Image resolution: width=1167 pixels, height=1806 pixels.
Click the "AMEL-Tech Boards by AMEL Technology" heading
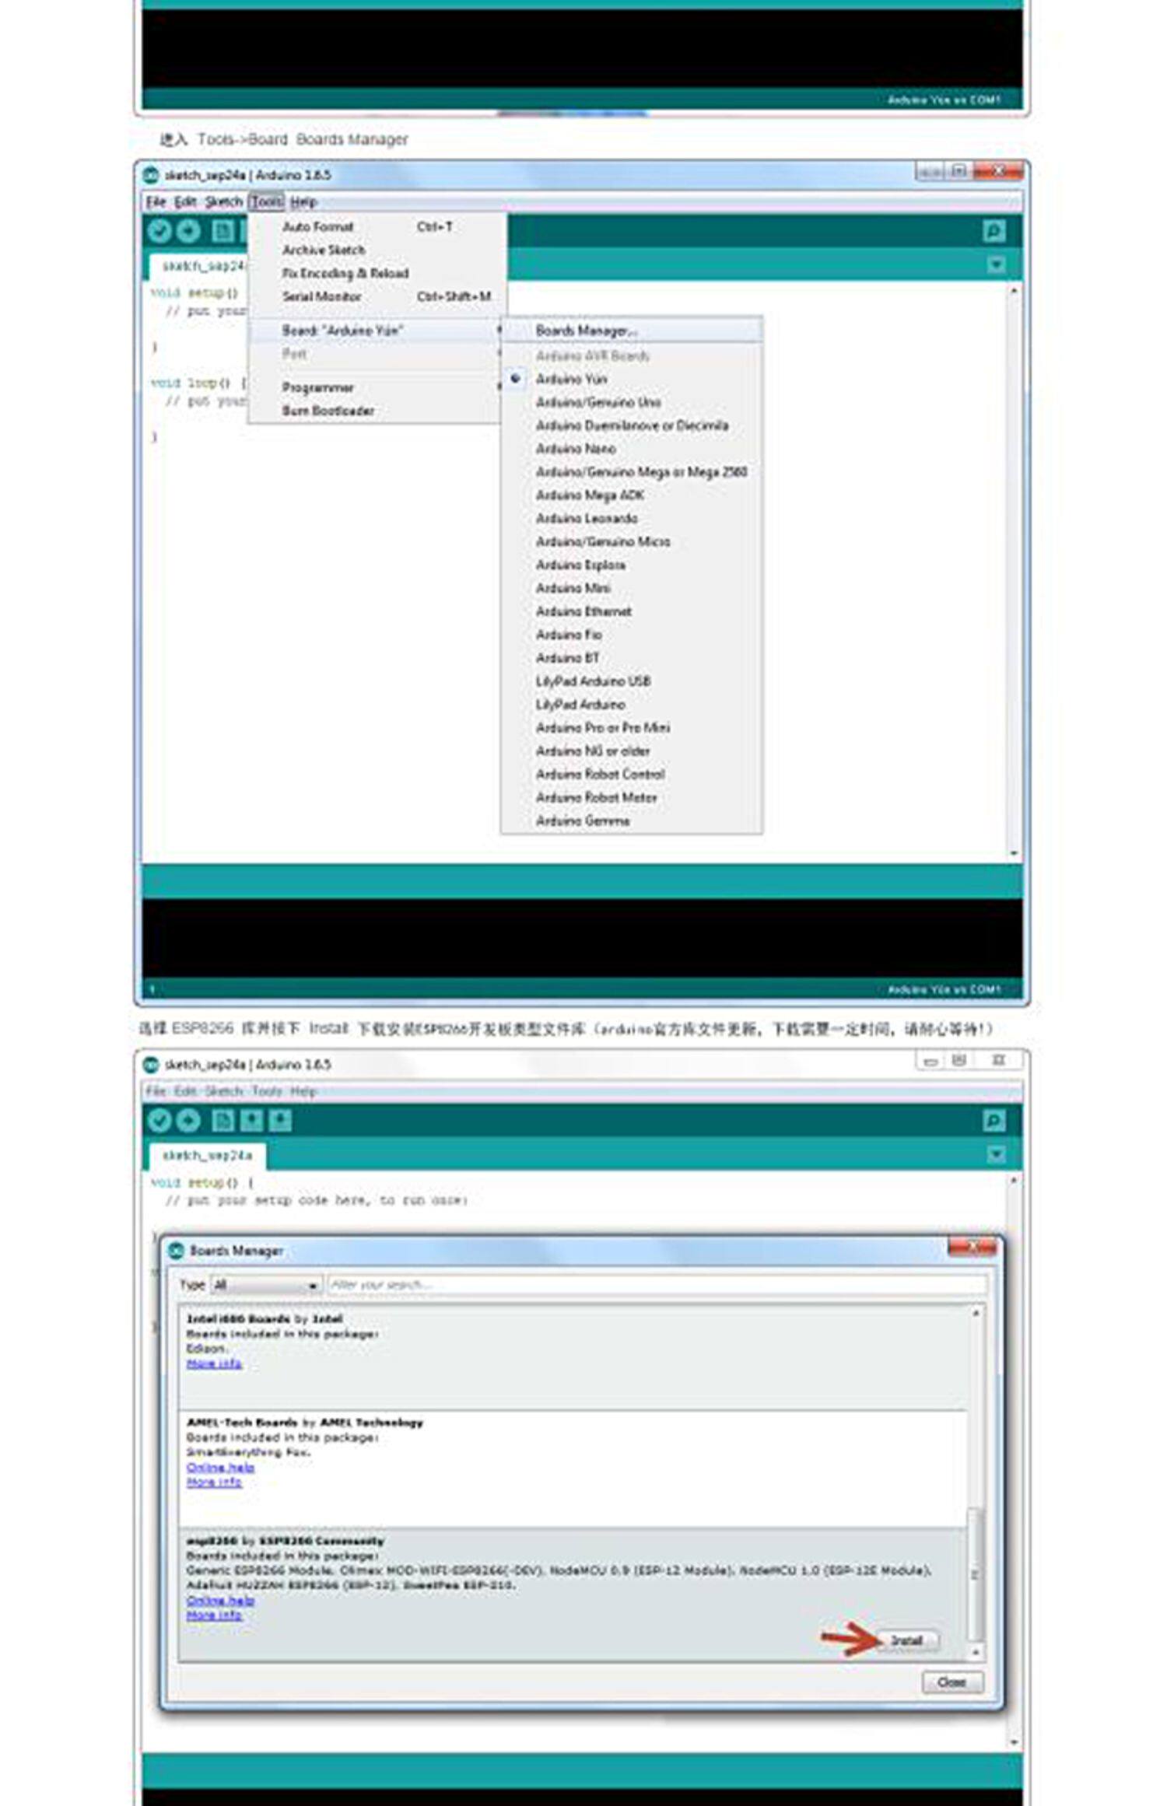pos(305,1422)
